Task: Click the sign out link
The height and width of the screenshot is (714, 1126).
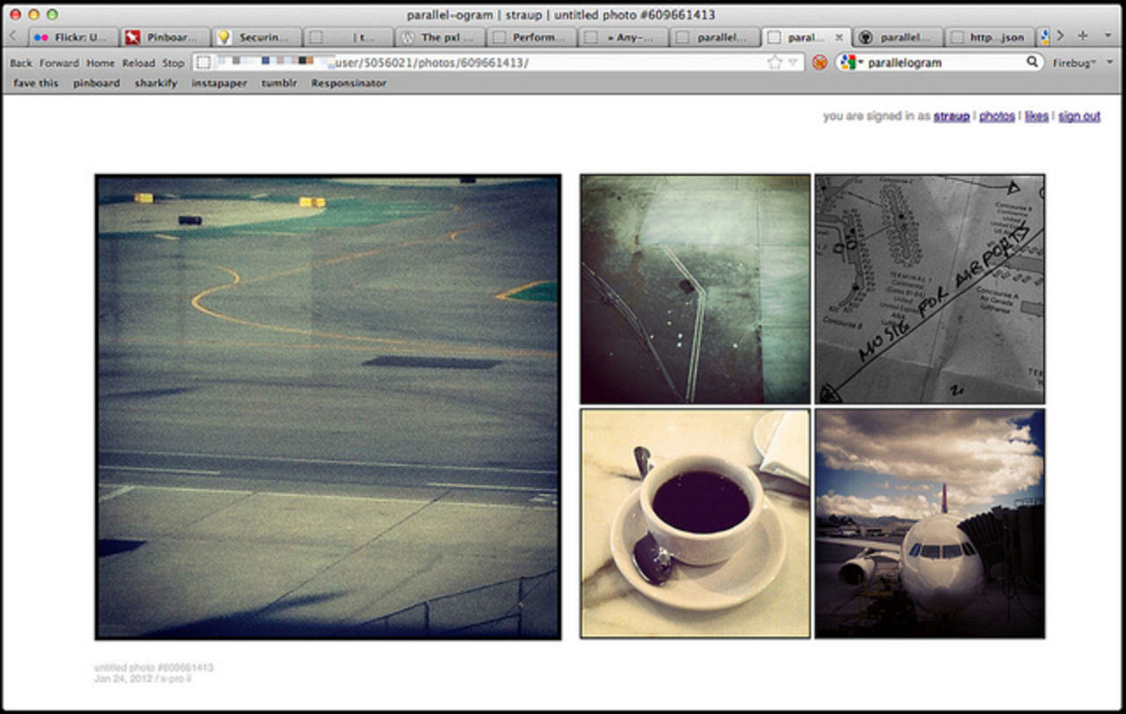Action: tap(1079, 116)
